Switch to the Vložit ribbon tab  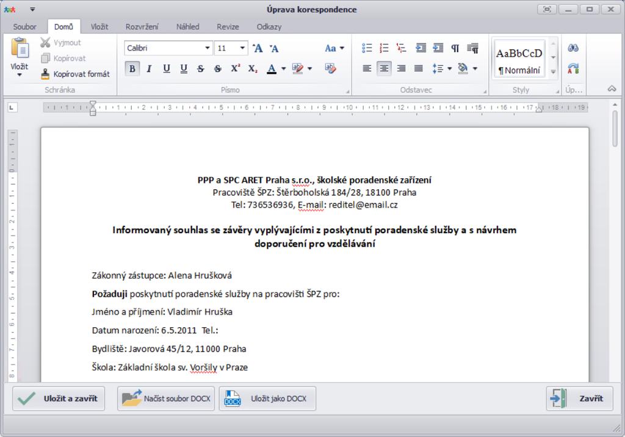coord(99,27)
